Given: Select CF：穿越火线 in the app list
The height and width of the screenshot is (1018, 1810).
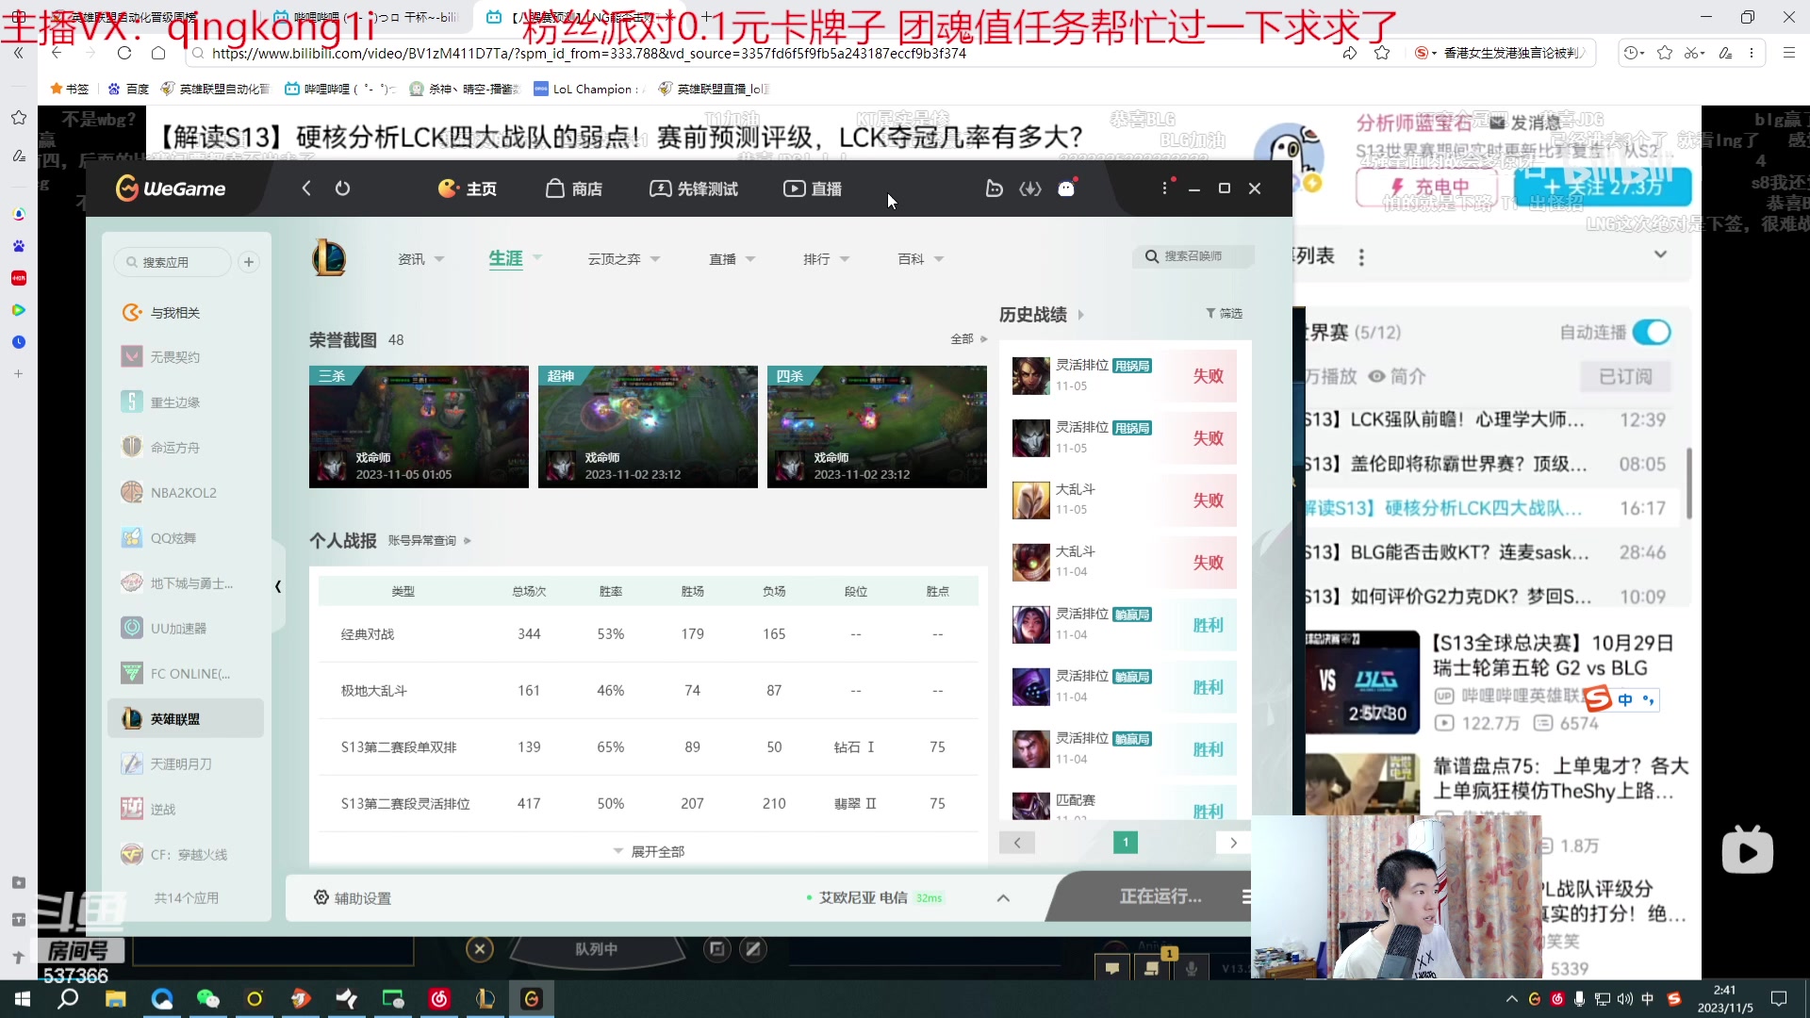Looking at the screenshot, I should point(185,855).
